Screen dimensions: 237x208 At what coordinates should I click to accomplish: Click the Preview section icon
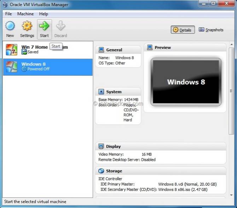point(150,48)
